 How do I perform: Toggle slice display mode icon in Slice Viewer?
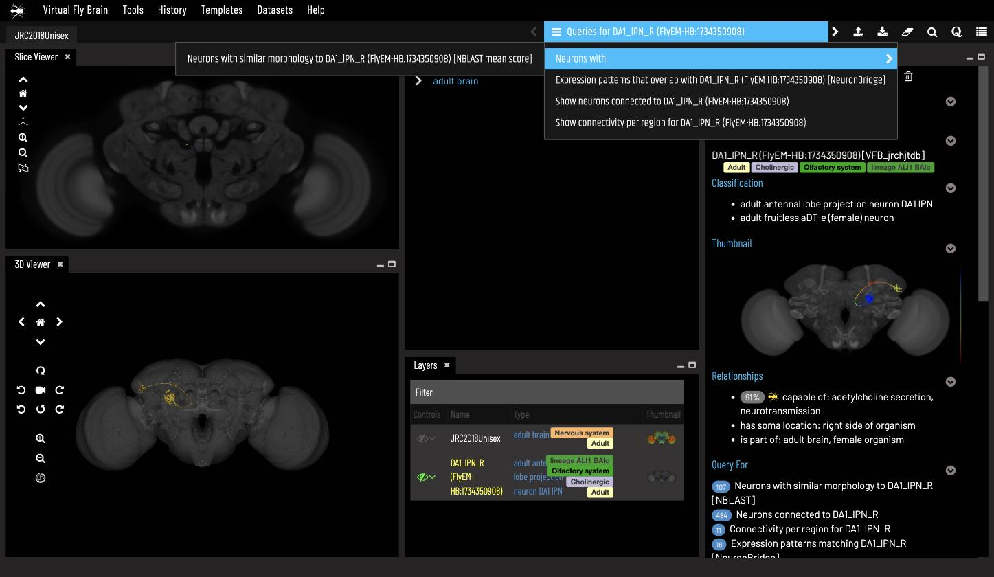point(23,168)
